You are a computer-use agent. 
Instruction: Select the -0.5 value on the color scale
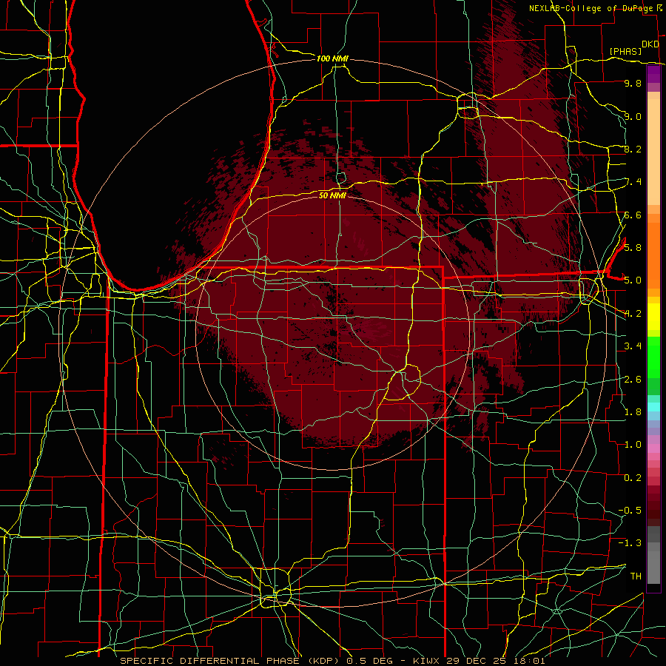(630, 510)
